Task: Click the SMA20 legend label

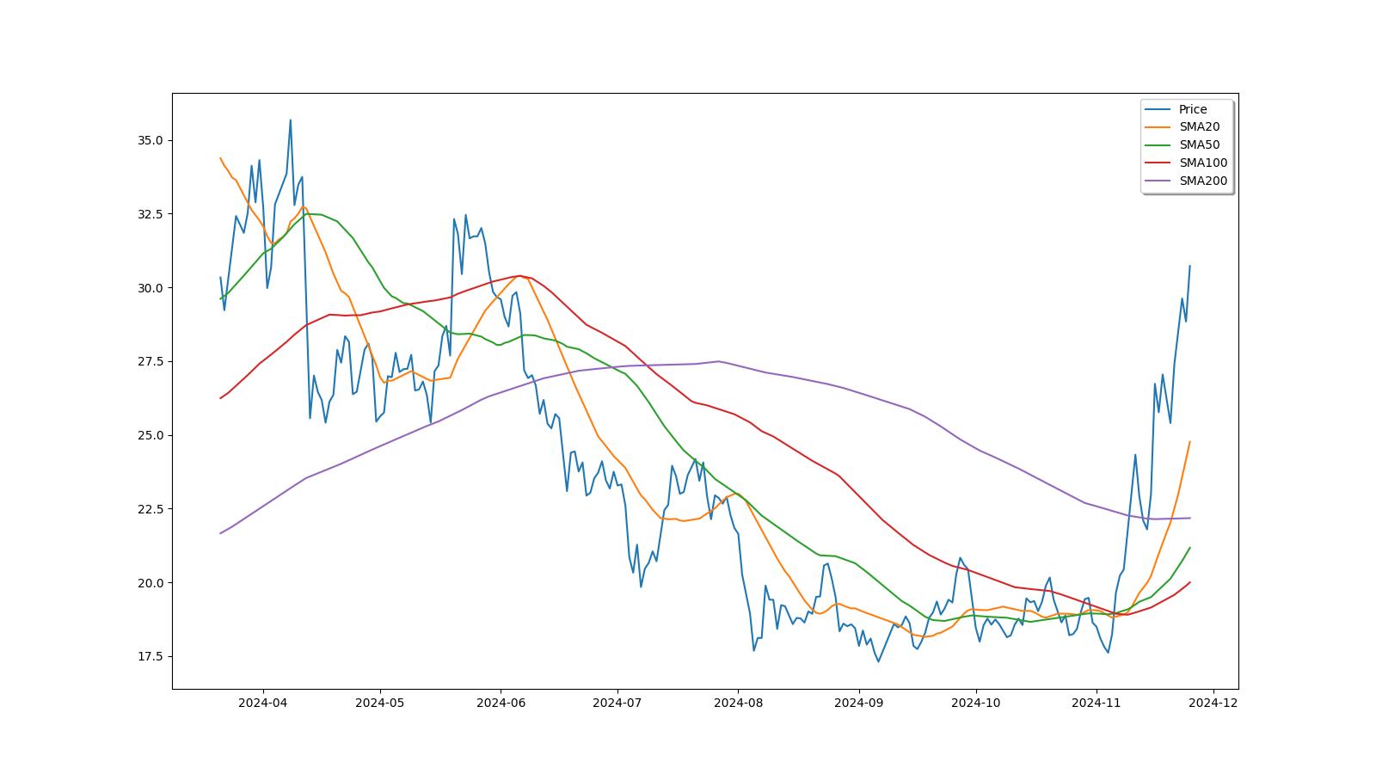Action: pyautogui.click(x=1199, y=127)
